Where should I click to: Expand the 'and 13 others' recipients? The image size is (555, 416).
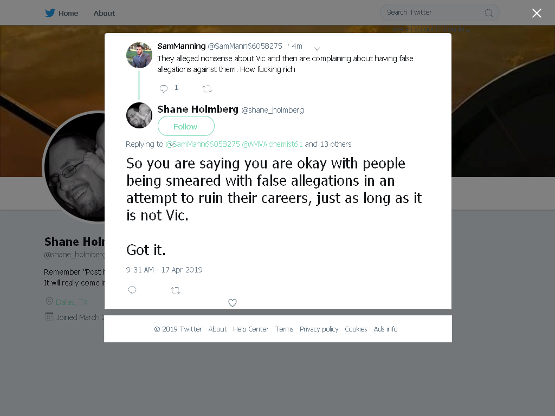coord(328,144)
